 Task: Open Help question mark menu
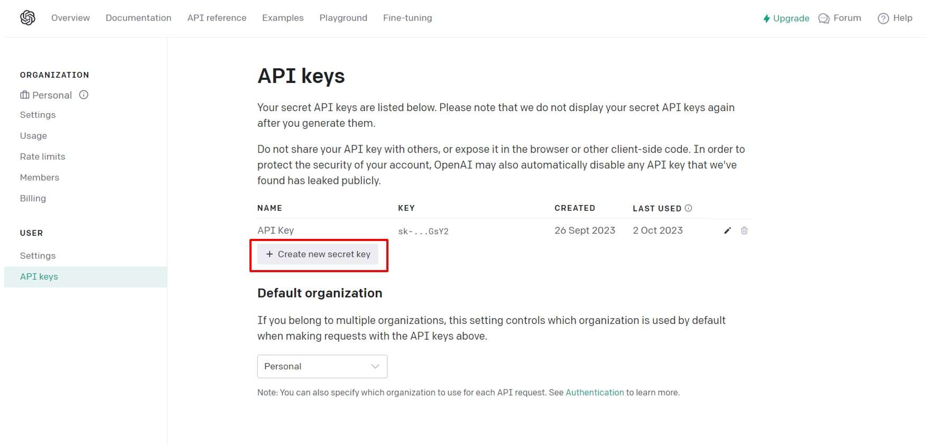[x=895, y=18]
